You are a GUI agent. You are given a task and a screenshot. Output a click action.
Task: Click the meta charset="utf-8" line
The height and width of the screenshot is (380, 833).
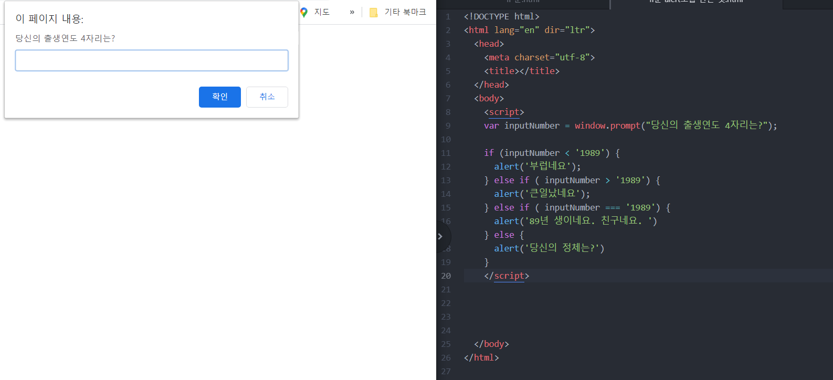[x=539, y=58]
